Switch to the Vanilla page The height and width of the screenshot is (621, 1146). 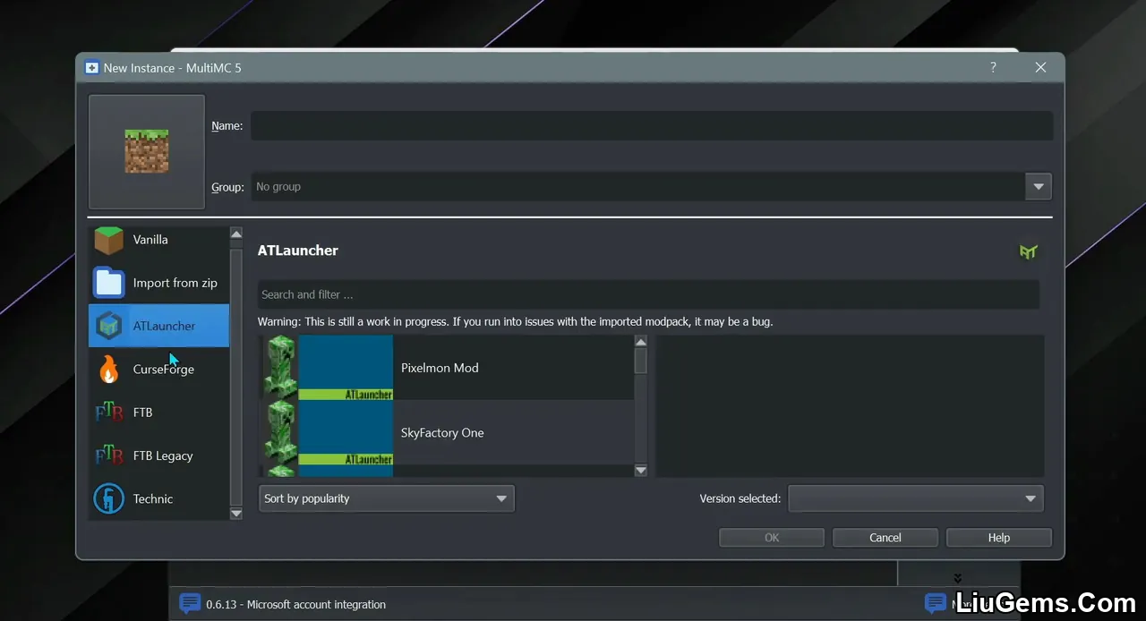(159, 240)
